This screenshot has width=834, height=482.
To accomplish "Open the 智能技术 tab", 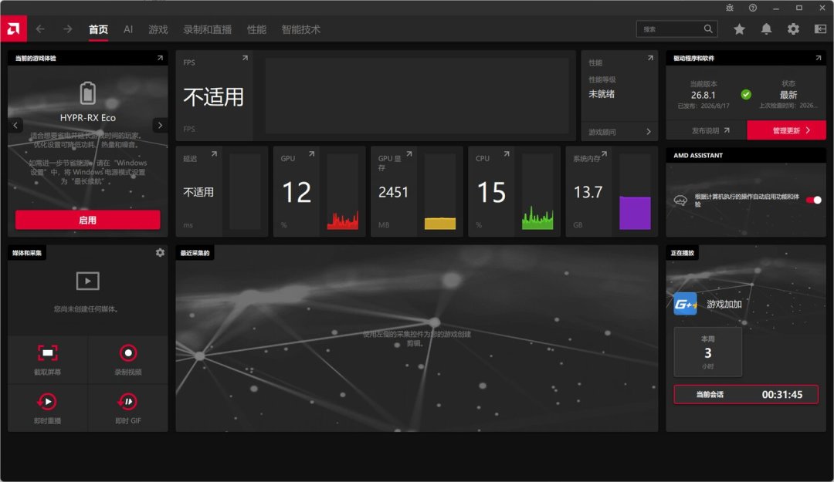I will [301, 30].
